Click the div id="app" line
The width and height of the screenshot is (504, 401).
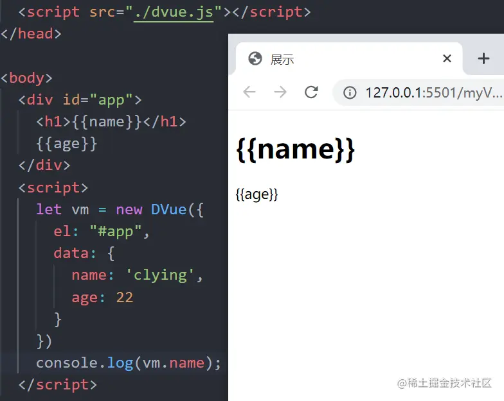[80, 100]
